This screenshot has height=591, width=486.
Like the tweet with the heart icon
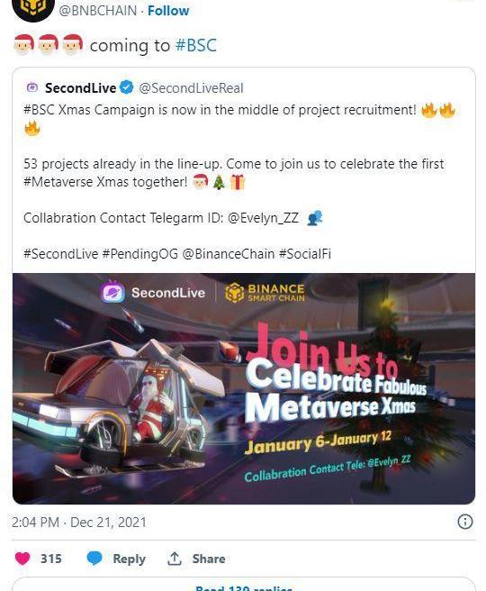click(x=22, y=559)
